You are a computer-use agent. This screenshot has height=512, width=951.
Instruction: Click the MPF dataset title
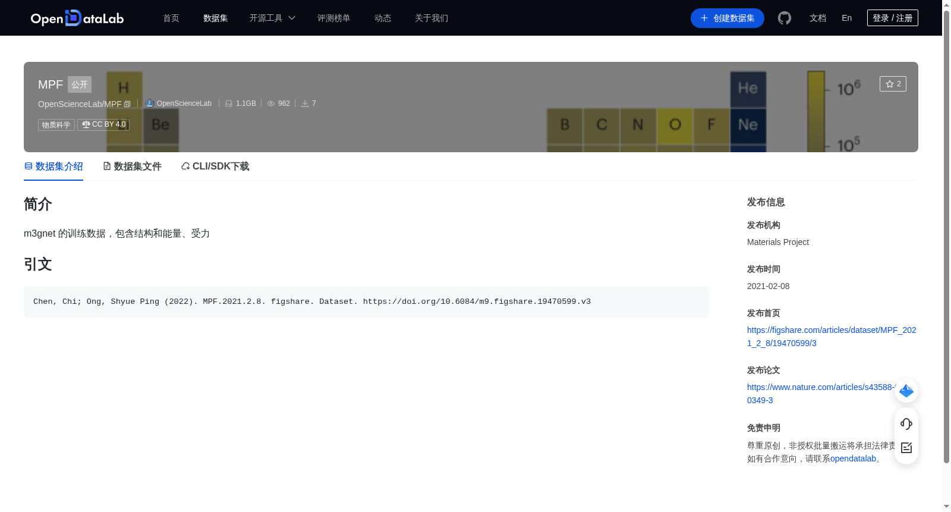[x=51, y=84]
